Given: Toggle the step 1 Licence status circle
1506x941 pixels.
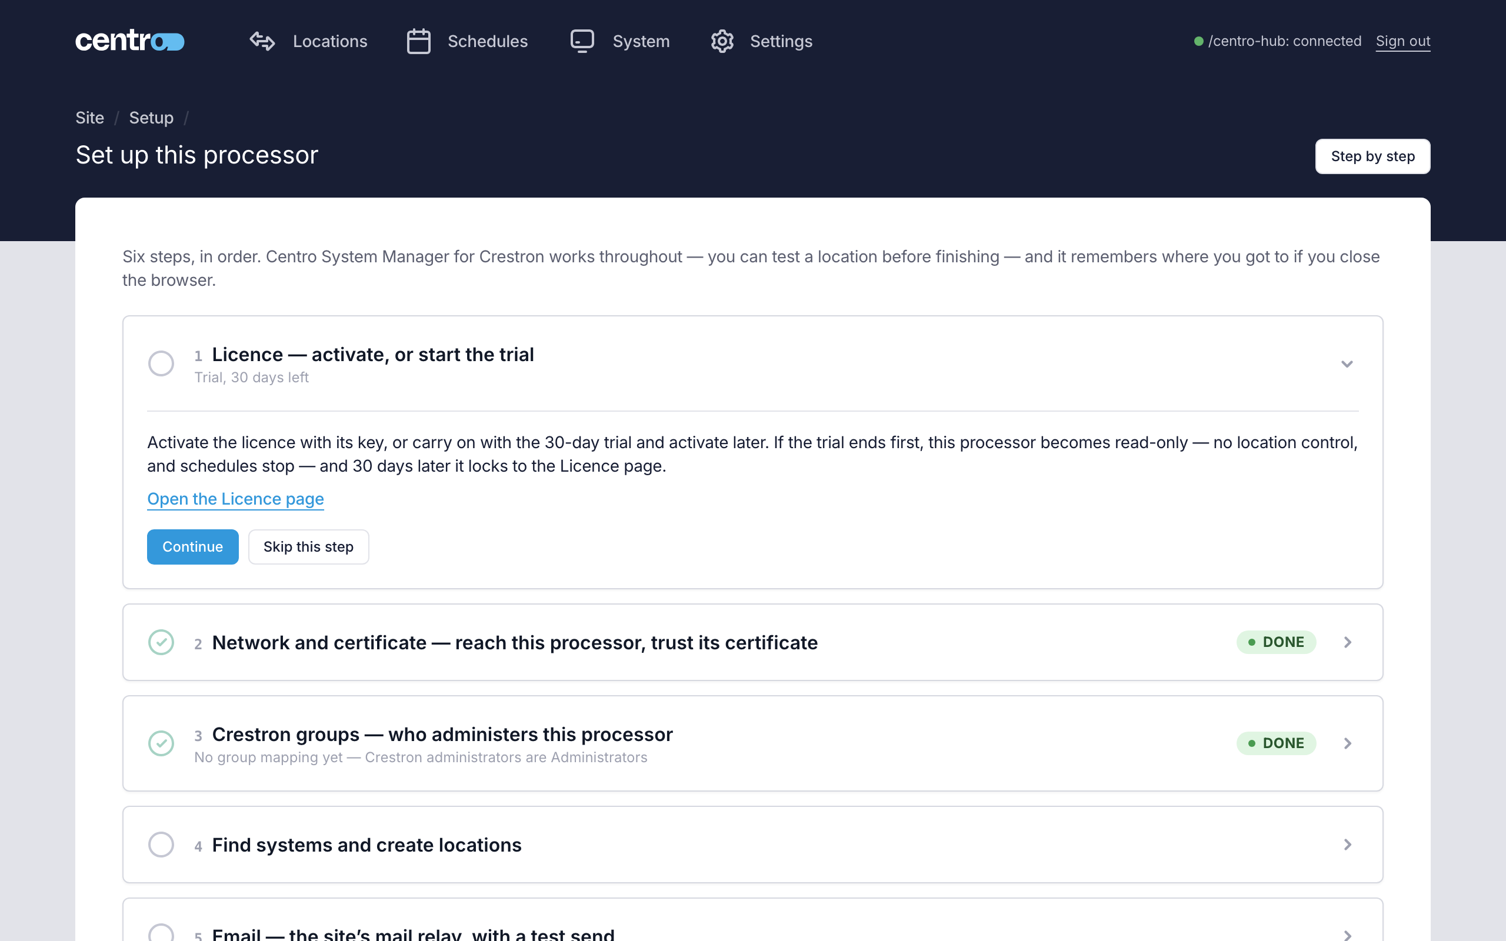Looking at the screenshot, I should click(x=161, y=363).
